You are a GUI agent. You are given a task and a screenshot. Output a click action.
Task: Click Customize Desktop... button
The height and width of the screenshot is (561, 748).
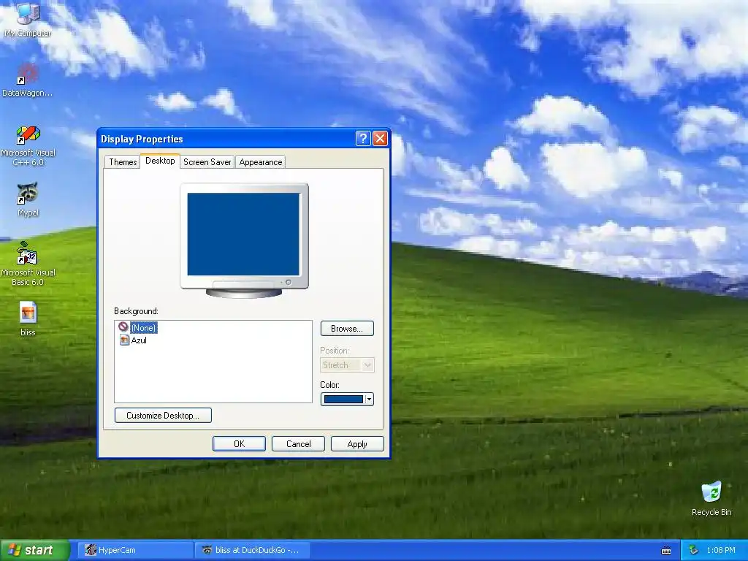(163, 415)
